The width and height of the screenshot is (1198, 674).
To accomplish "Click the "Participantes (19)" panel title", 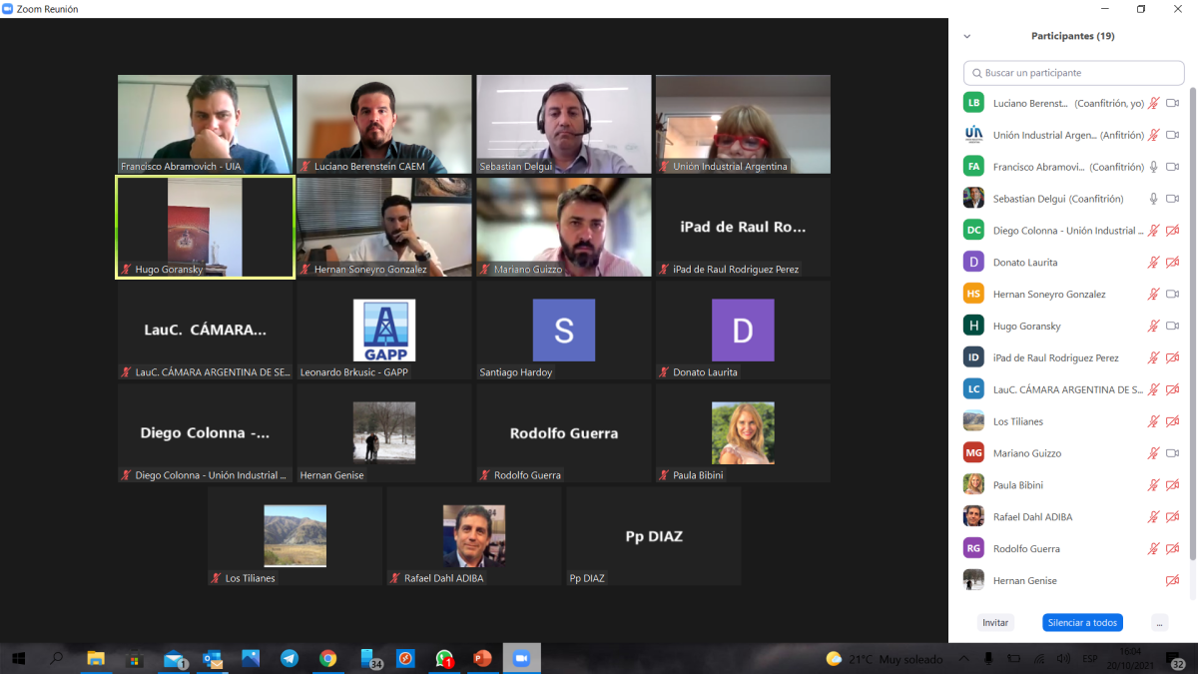I will (x=1072, y=36).
